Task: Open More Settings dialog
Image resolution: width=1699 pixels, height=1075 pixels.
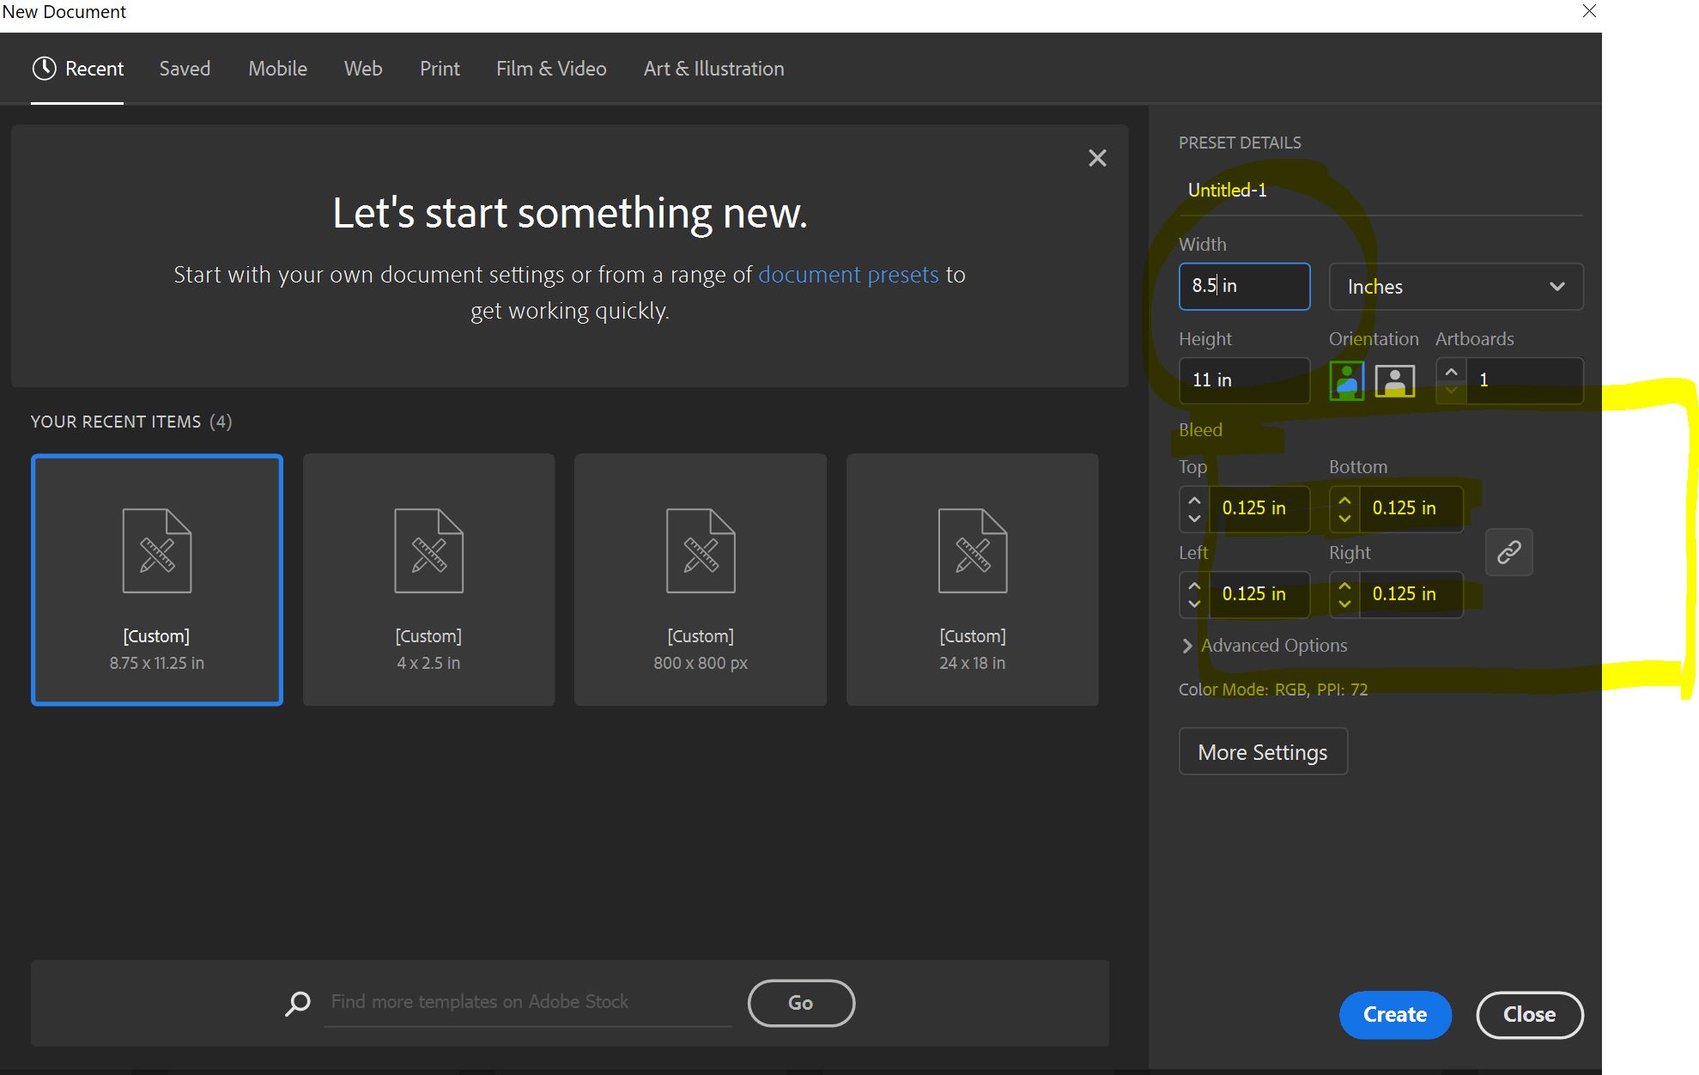Action: (x=1263, y=752)
